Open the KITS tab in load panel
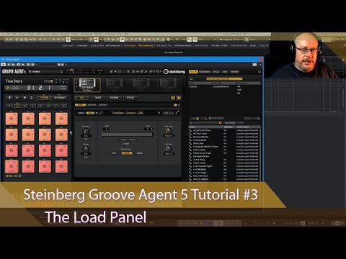 pos(193,71)
